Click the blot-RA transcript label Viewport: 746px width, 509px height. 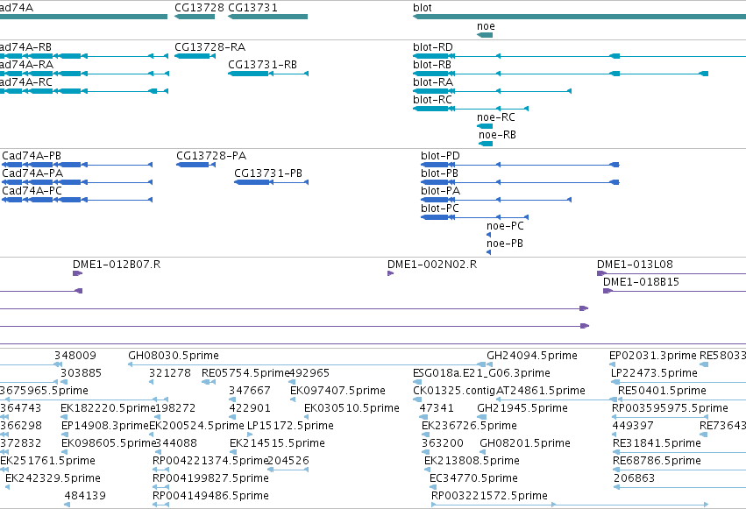click(x=433, y=82)
